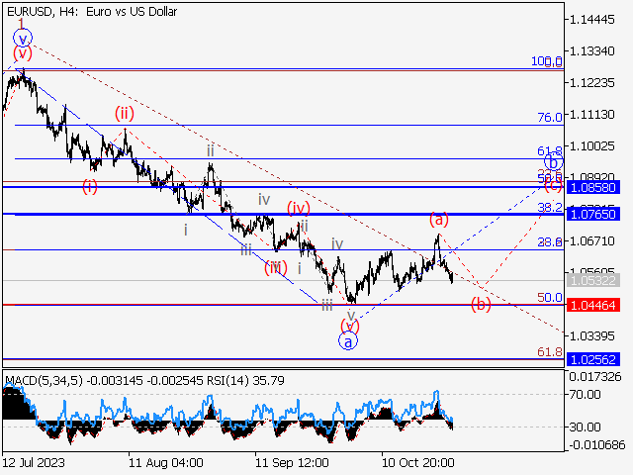
Task: Click the red (iii) wave label
Action: coord(276,267)
